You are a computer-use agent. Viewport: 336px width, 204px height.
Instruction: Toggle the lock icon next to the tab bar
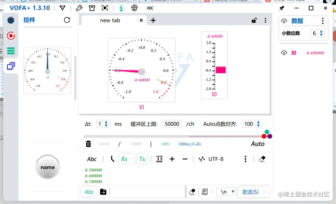point(254,20)
